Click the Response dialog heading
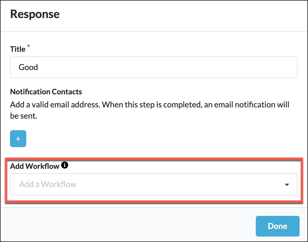This screenshot has width=308, height=242. click(x=35, y=14)
